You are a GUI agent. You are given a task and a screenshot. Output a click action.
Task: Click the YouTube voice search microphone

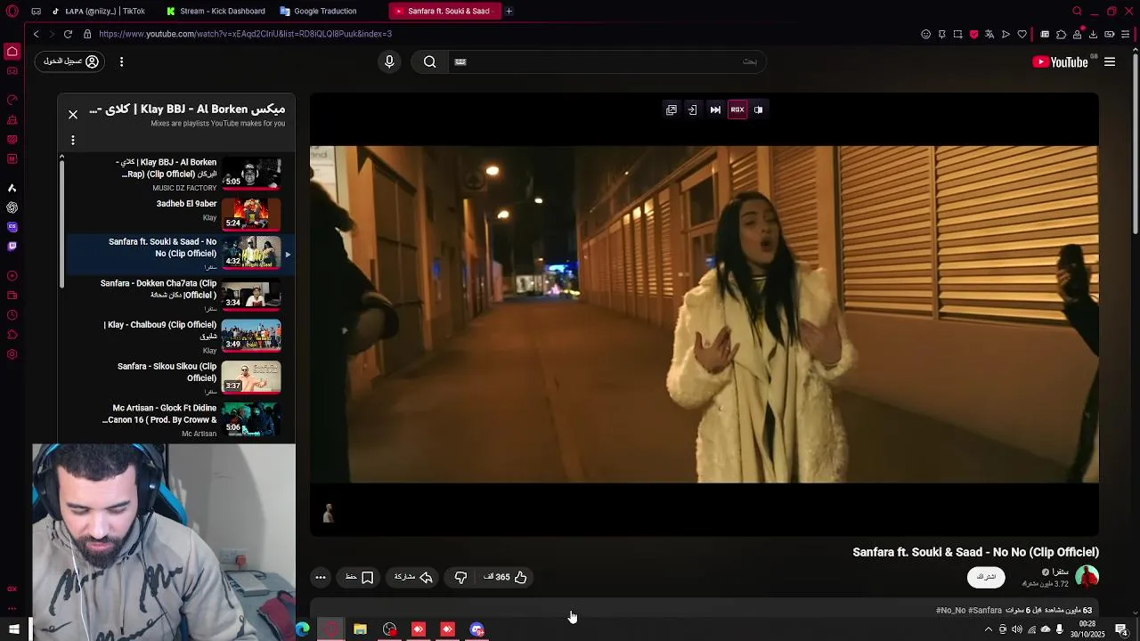point(388,61)
